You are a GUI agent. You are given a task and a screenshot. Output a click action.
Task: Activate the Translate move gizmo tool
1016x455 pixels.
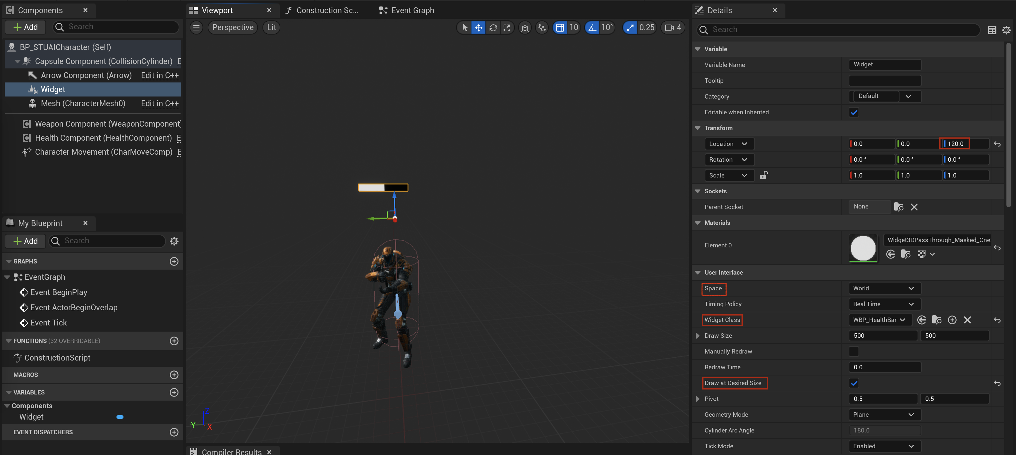pos(478,27)
